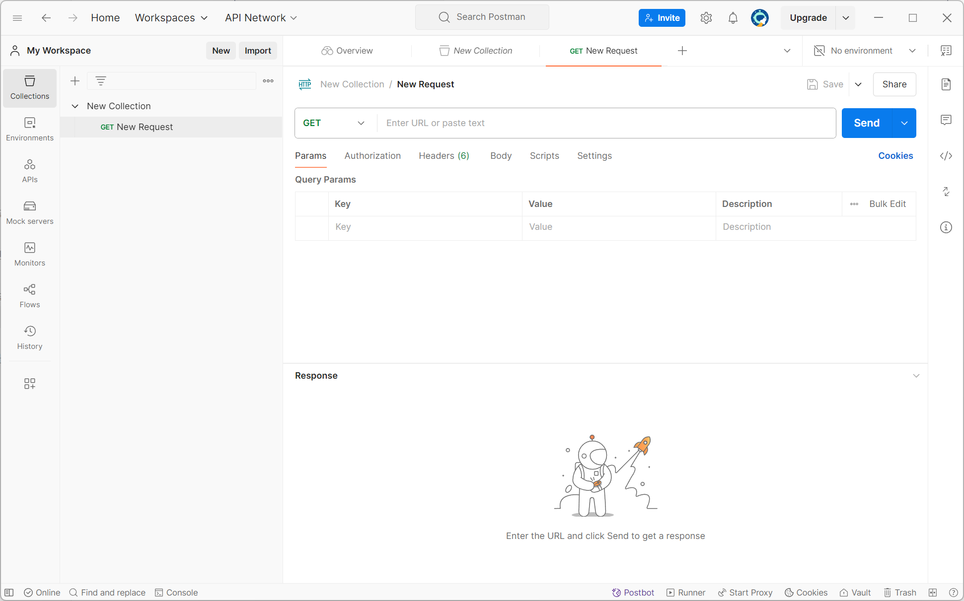Switch to the Overview tab
This screenshot has height=601, width=964.
click(x=347, y=51)
